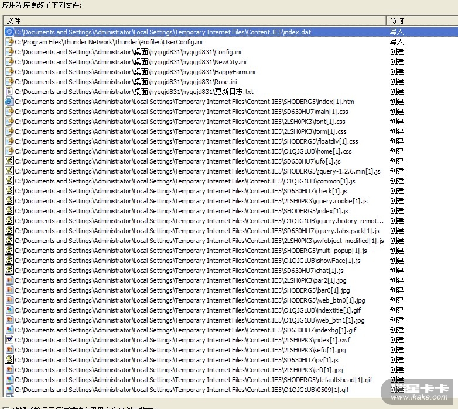This screenshot has height=409, width=458.
Task: Select the Thunder\Profiles\UserConfig.ini path
Action: click(x=108, y=42)
